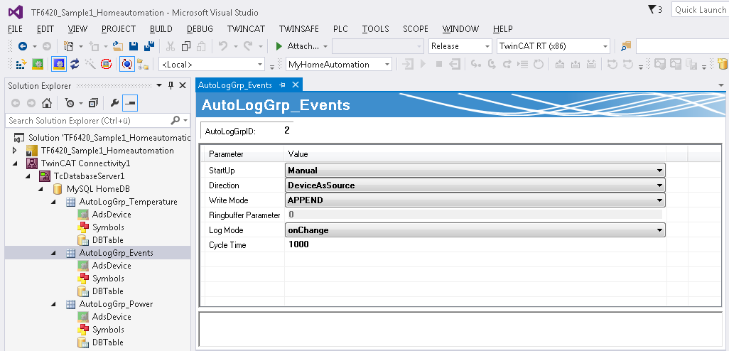This screenshot has height=351, width=729.
Task: Open the FILE menu
Action: coord(16,29)
